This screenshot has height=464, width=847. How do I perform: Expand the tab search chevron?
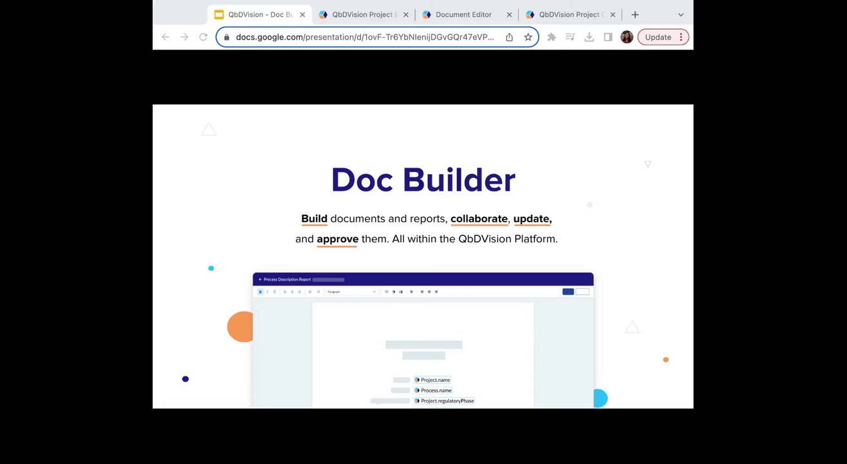coord(681,14)
